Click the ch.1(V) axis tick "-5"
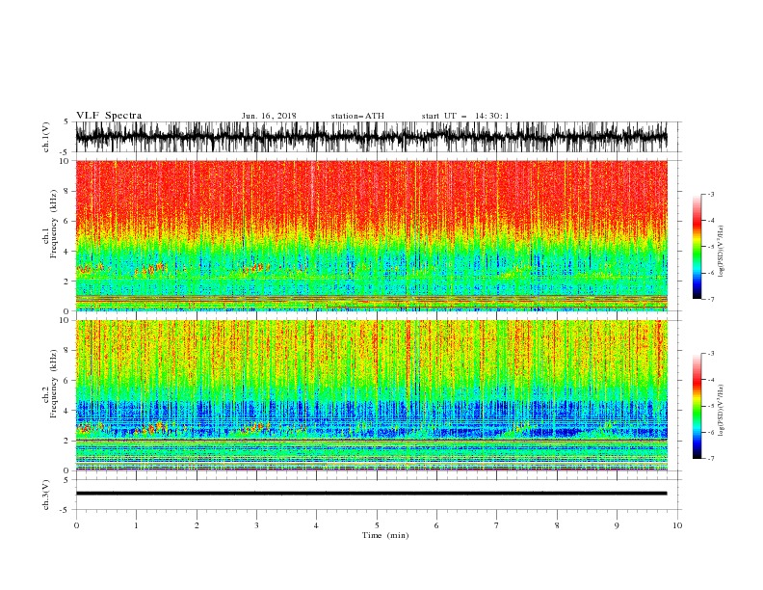This screenshot has height=590, width=763. 66,152
